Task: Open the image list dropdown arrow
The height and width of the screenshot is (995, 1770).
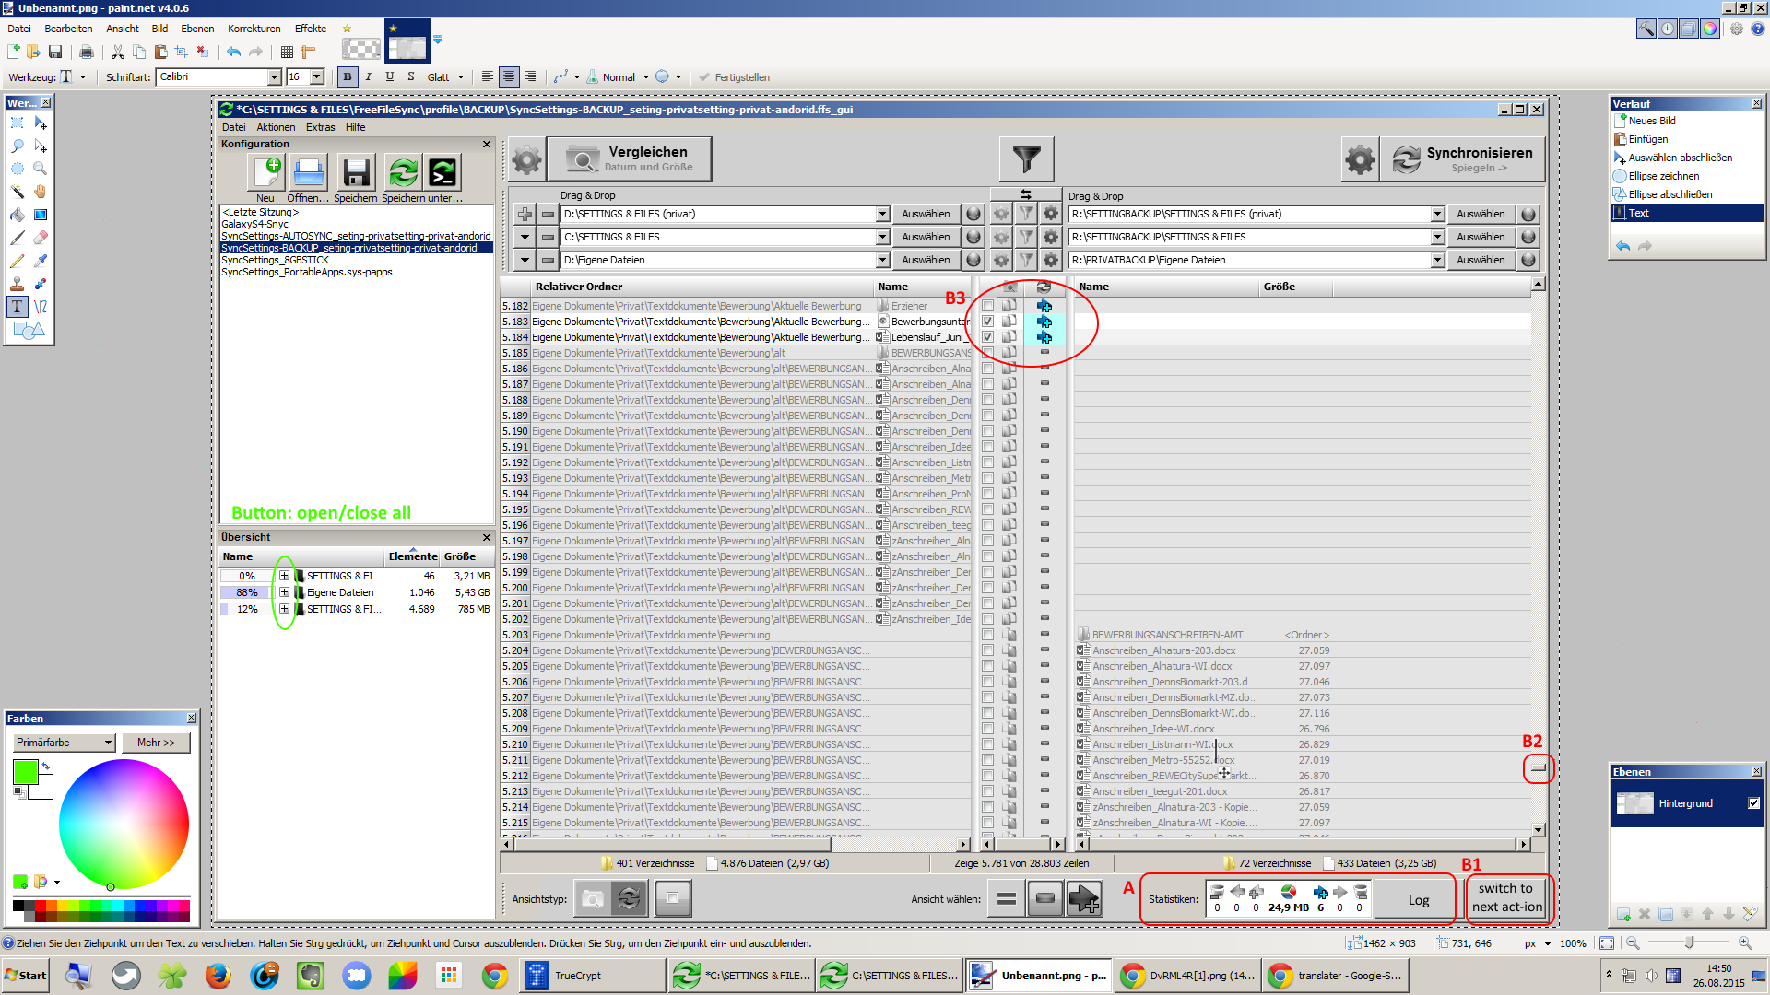Action: click(x=438, y=40)
